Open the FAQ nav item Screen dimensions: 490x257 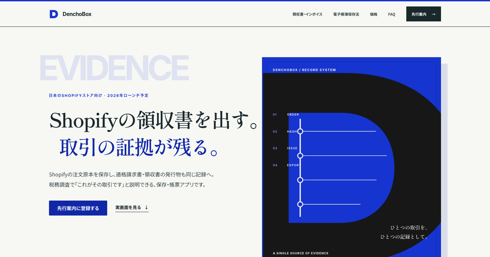[x=392, y=14]
